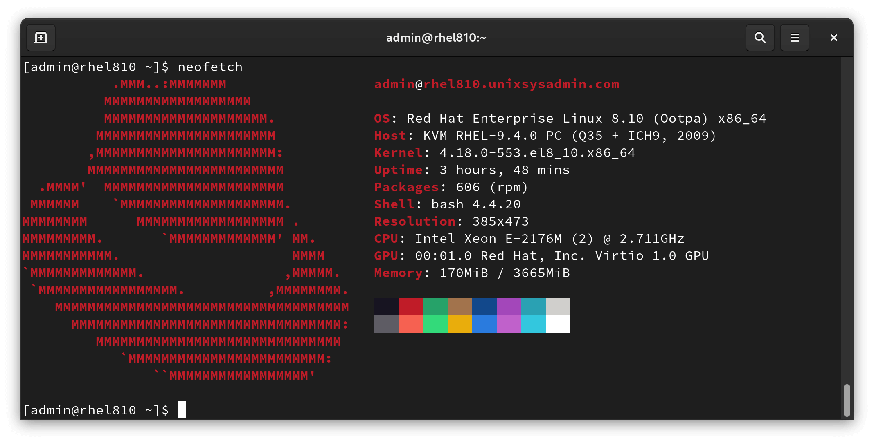Click the white swatch at palette bottom-right
This screenshot has width=874, height=443.
click(x=558, y=324)
